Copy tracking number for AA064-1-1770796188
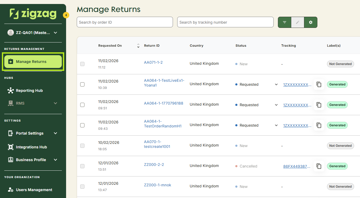 pos(319,105)
